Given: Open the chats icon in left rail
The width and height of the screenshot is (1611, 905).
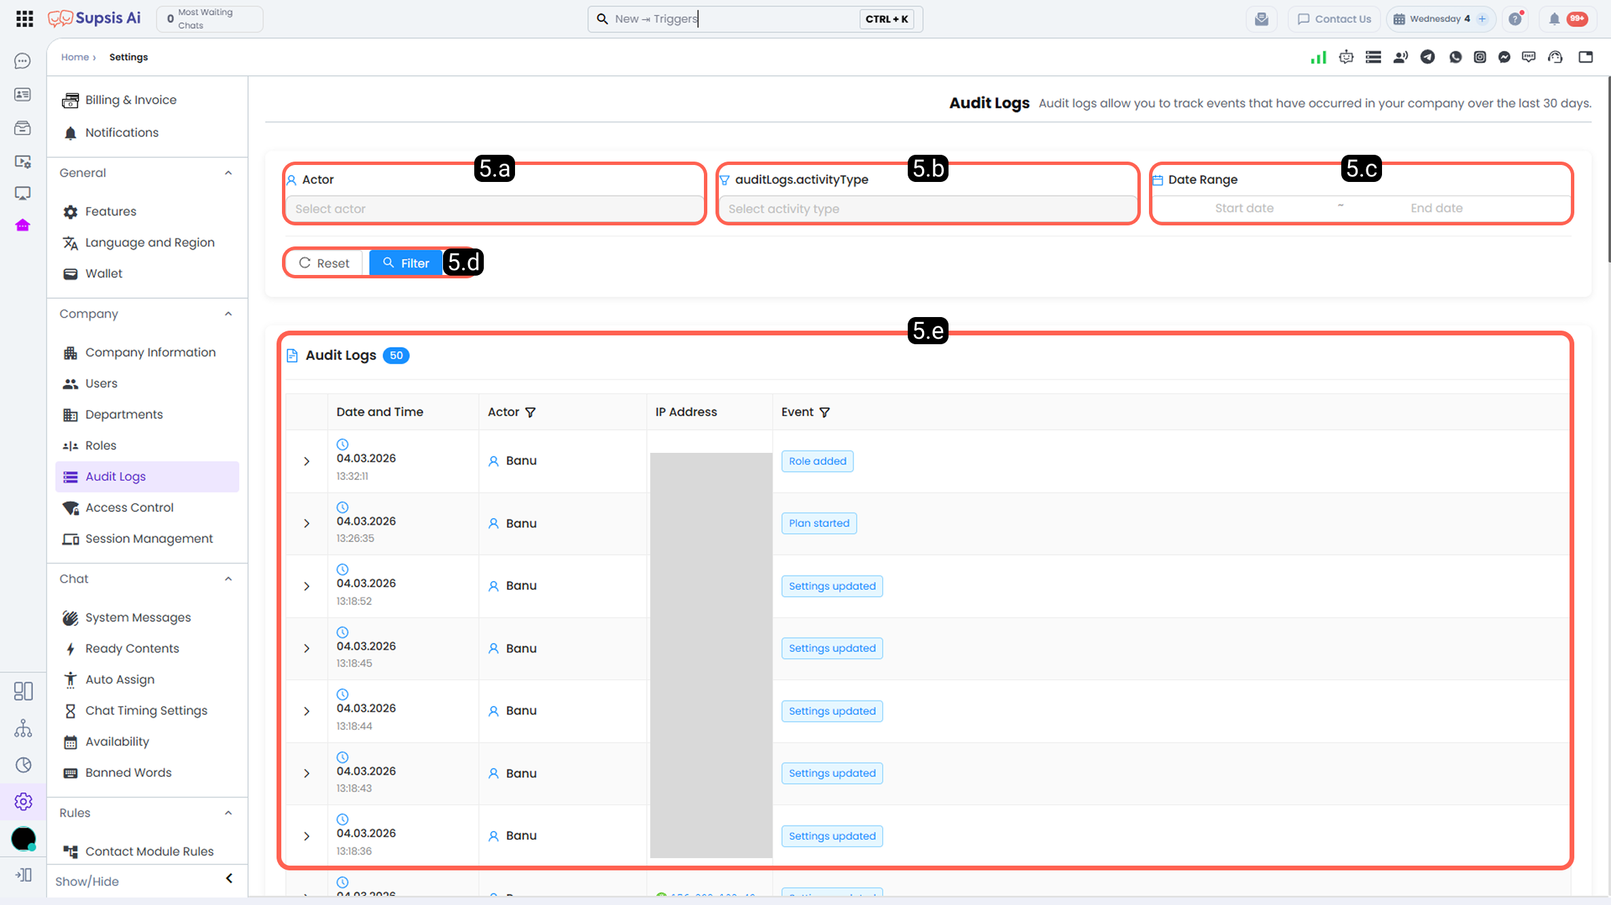Looking at the screenshot, I should [x=22, y=61].
